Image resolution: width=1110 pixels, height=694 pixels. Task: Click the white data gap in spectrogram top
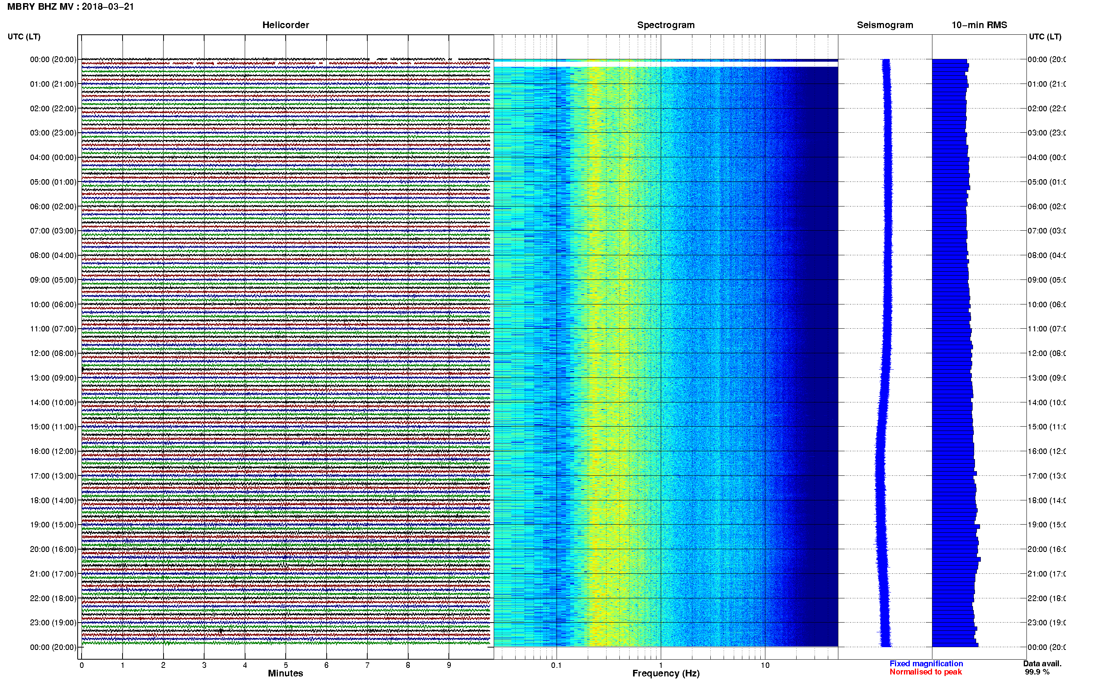666,64
